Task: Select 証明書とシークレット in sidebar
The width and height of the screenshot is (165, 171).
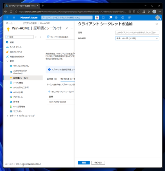Action: tap(23, 78)
